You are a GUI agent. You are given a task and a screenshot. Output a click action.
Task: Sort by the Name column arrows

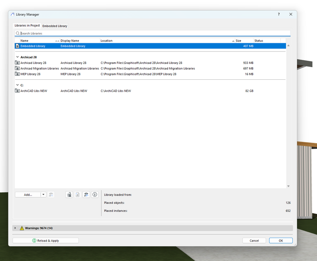coord(57,41)
